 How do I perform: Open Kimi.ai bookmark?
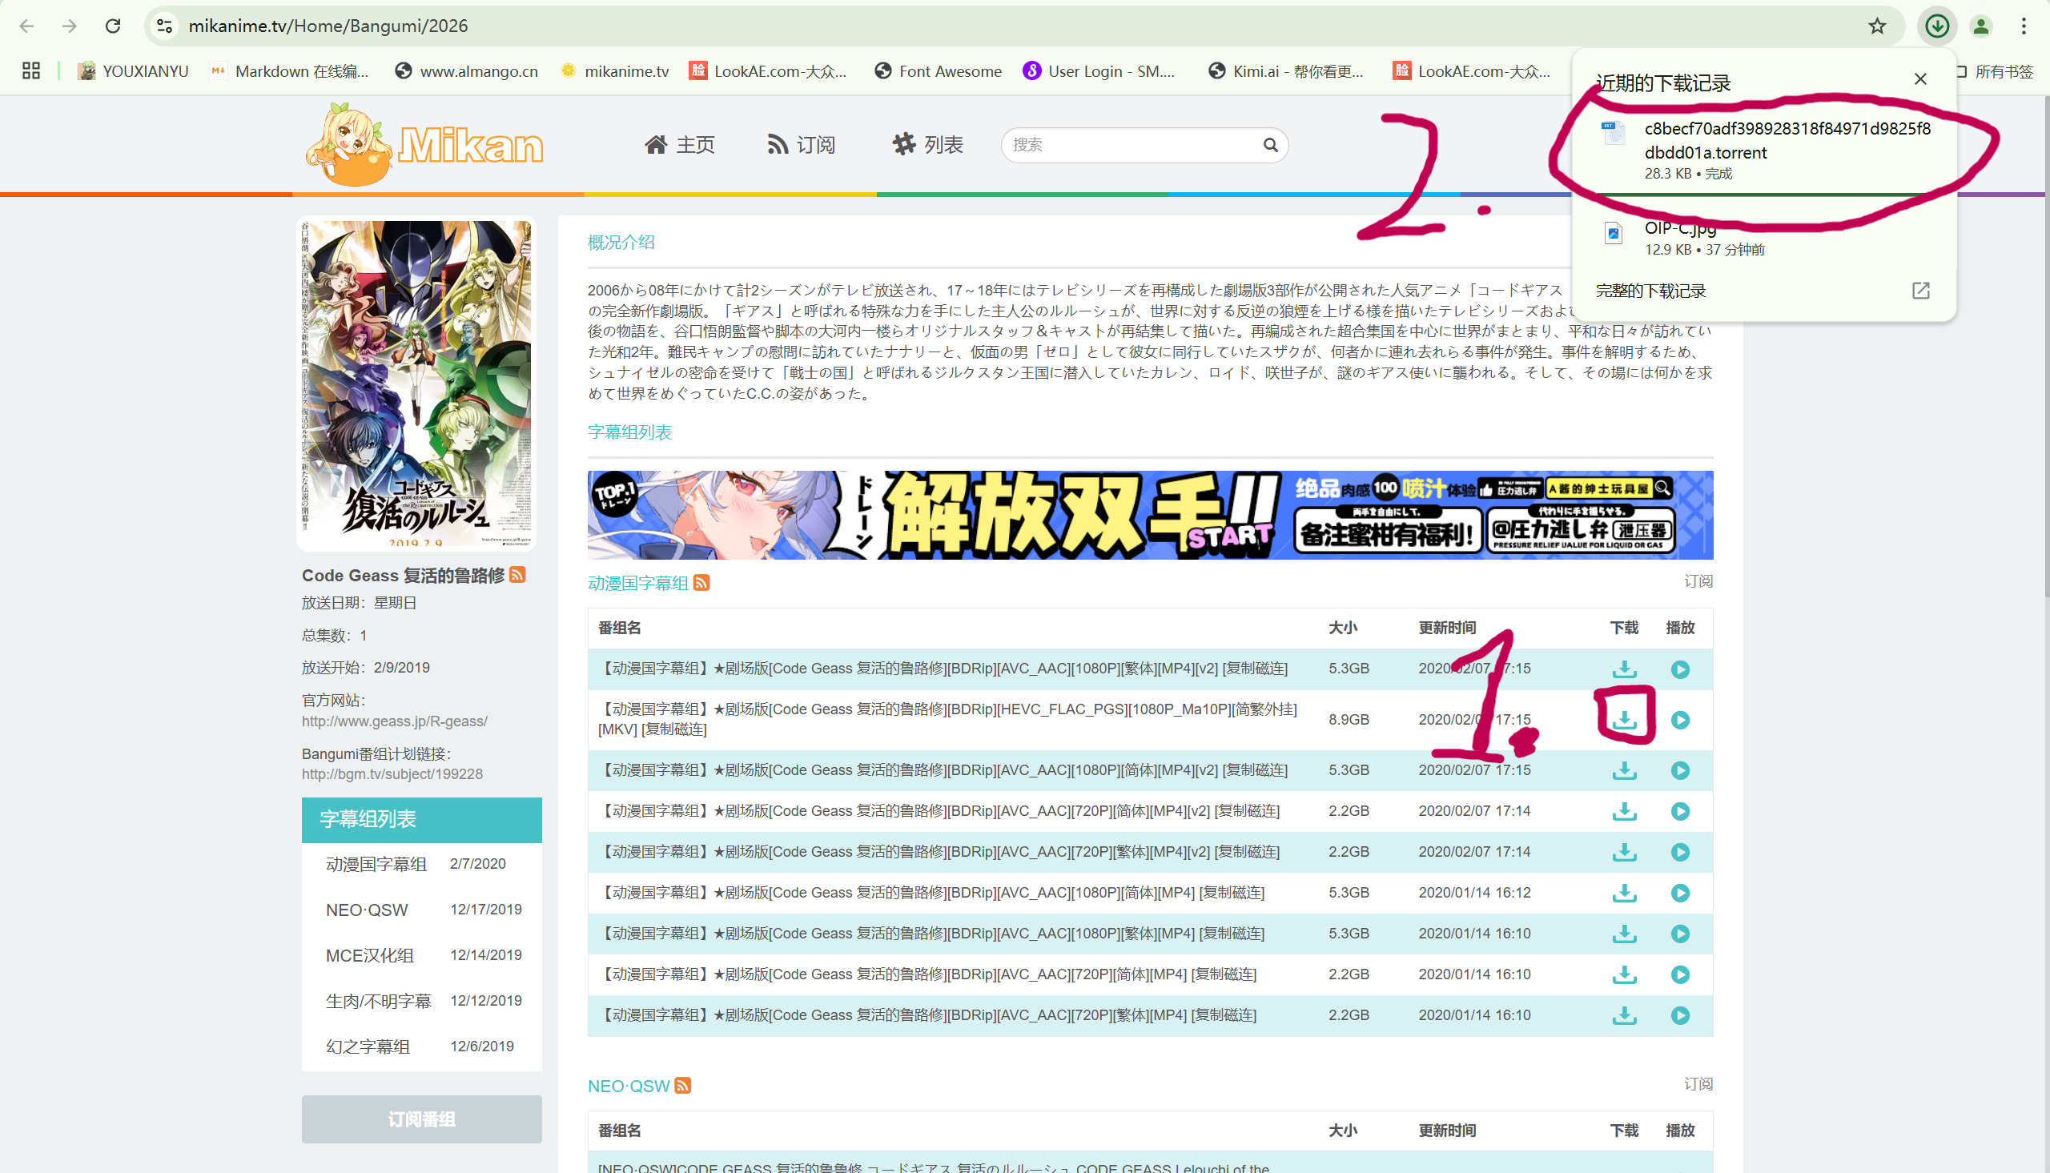tap(1285, 71)
